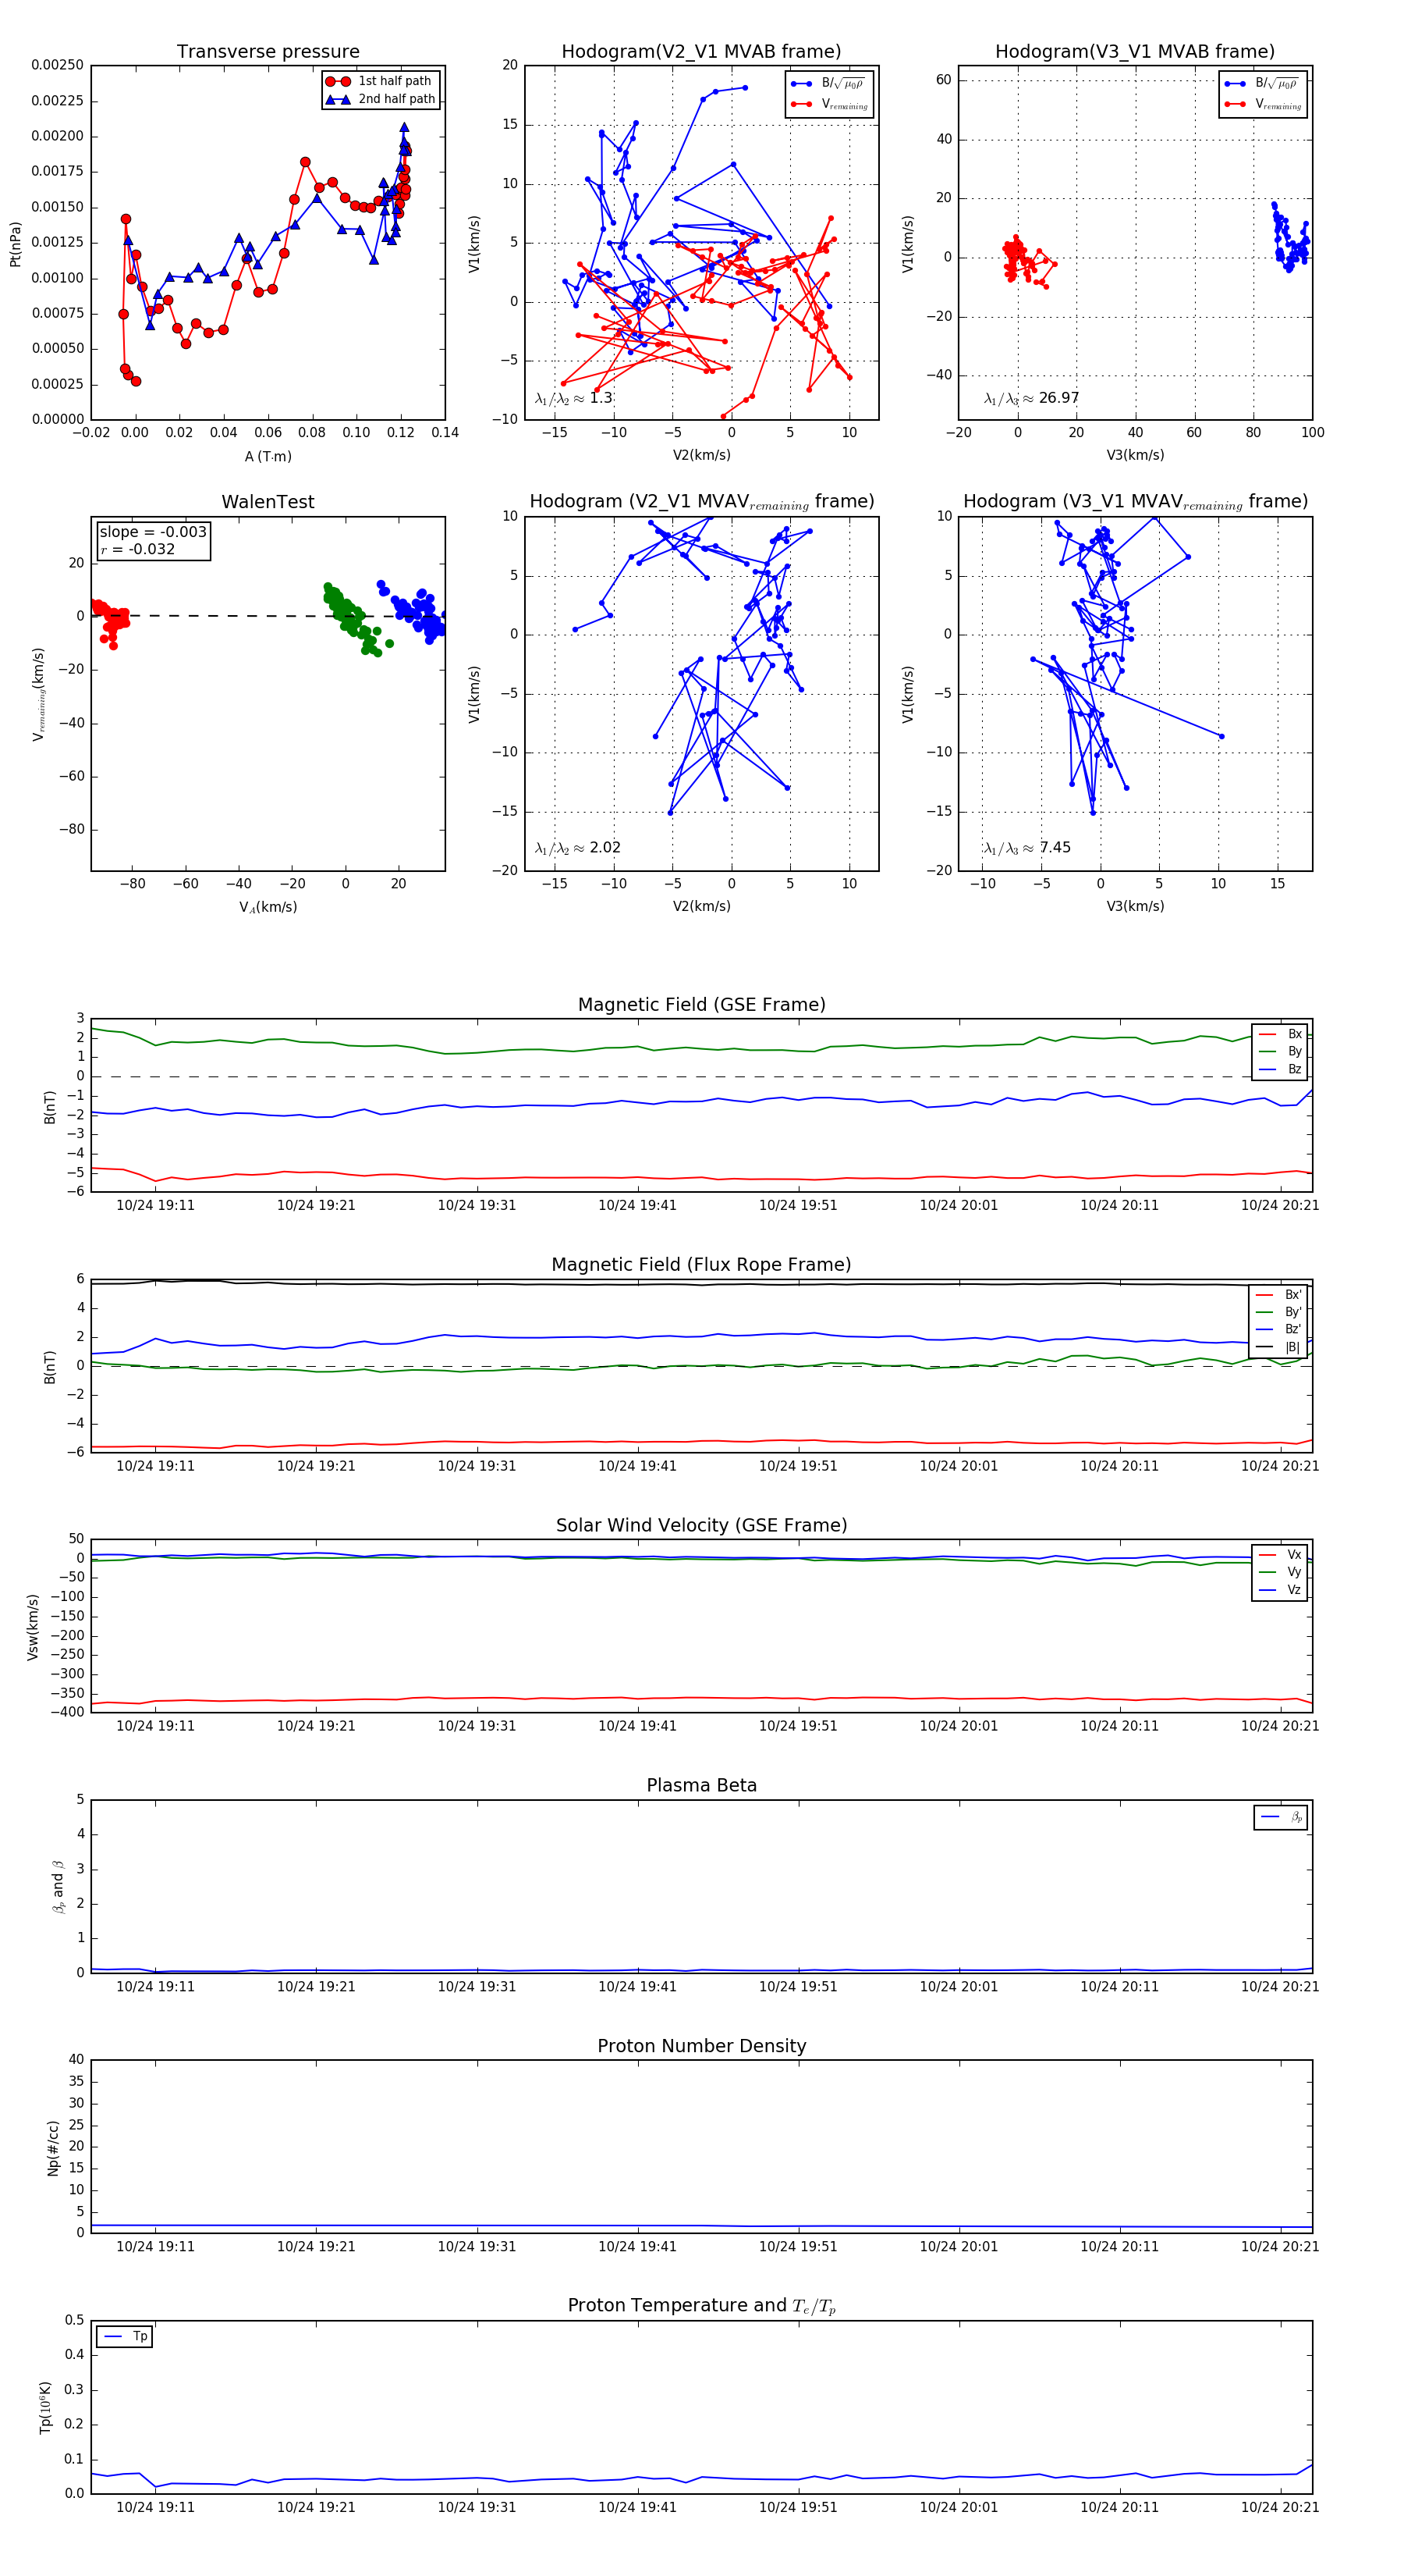1404x2576 pixels.
Task: Click 'Hodogram (V3_V1 MVAV remaining frame)' title
Action: pos(1135,502)
